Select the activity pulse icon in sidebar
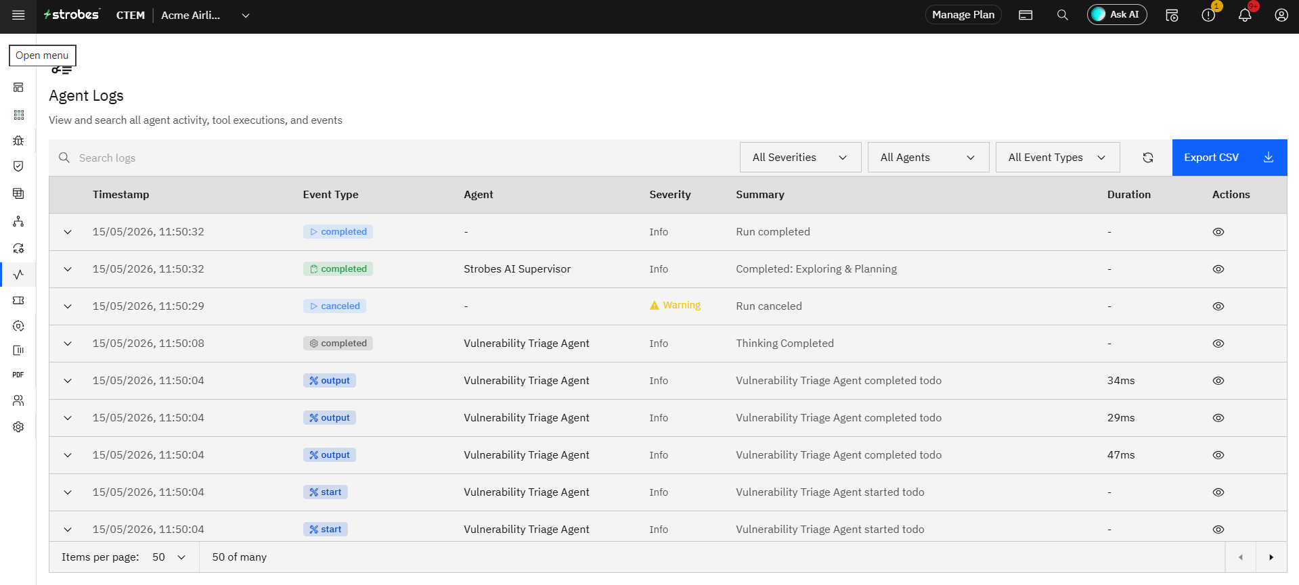Screen dimensions: 1299x585 (x=18, y=274)
